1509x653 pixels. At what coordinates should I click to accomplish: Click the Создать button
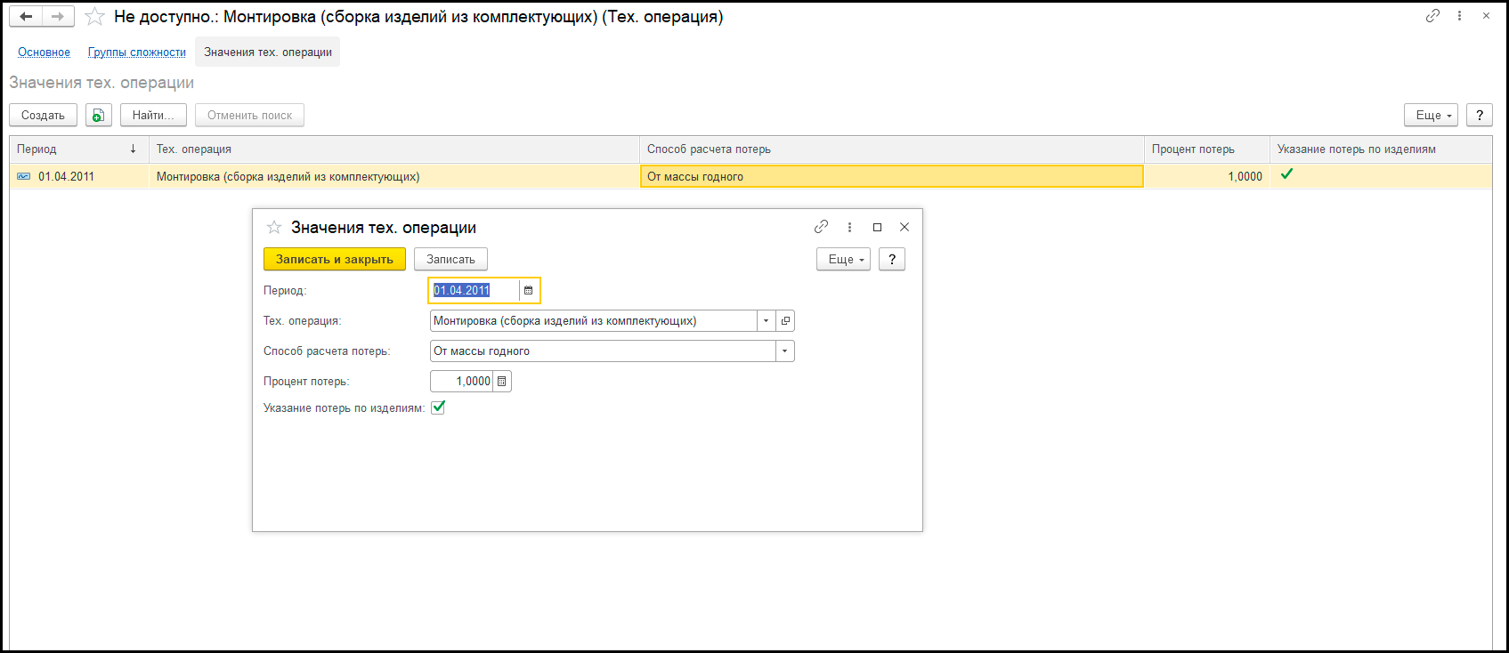click(43, 115)
